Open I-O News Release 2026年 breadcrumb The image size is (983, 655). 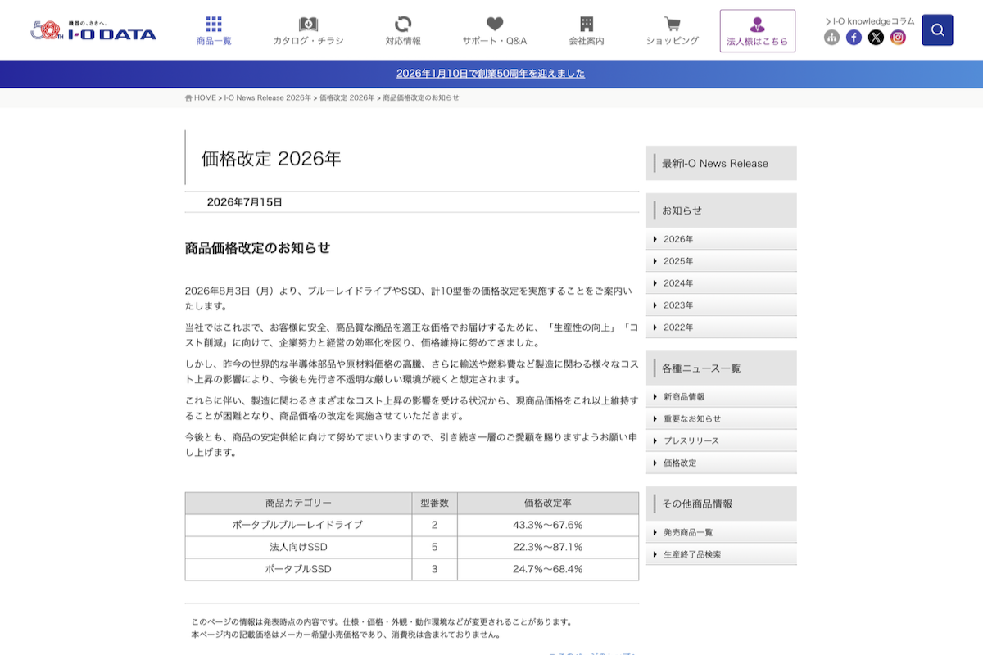point(268,97)
